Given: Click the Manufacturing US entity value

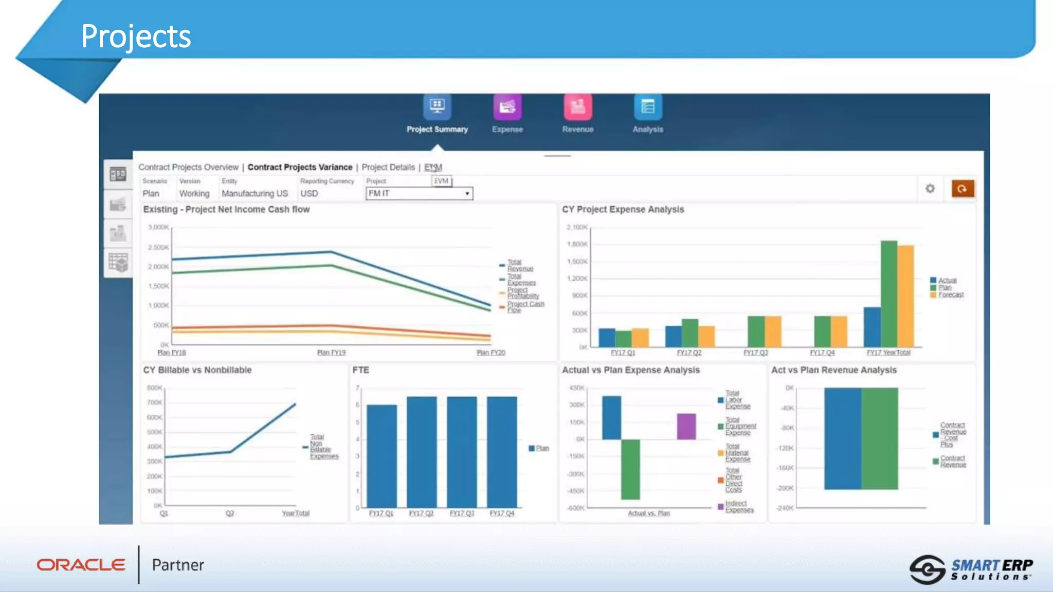Looking at the screenshot, I should (255, 194).
